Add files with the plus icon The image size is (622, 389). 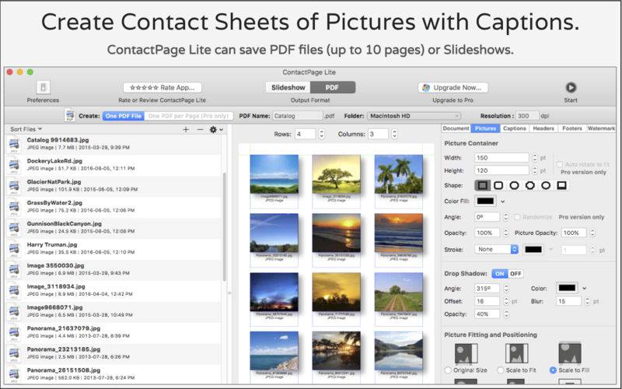[x=186, y=129]
